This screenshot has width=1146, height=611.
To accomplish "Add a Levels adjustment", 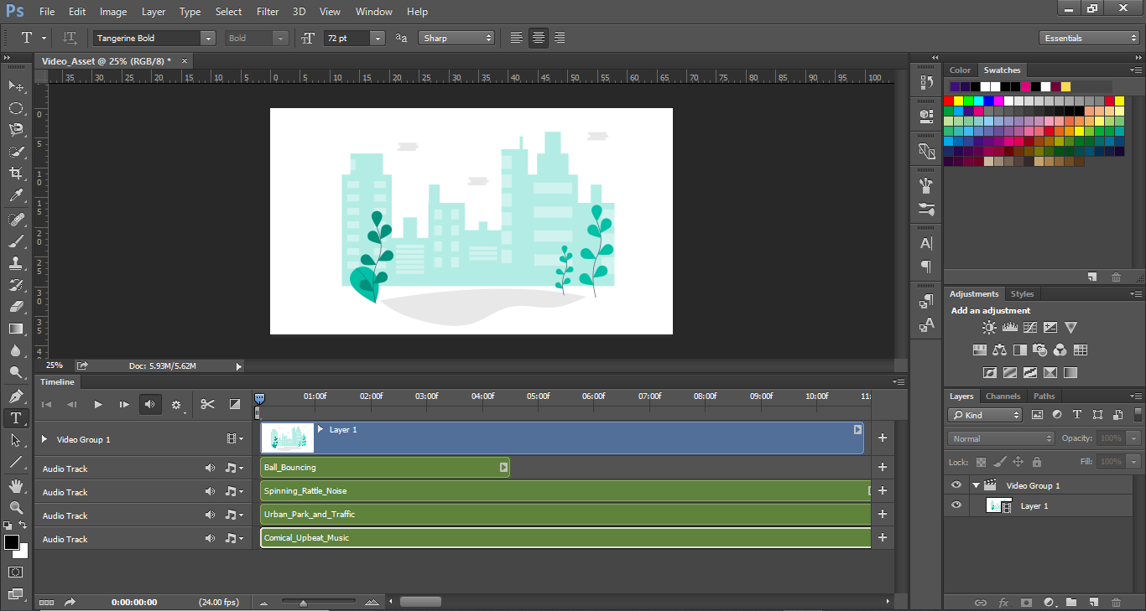I will click(x=1010, y=328).
